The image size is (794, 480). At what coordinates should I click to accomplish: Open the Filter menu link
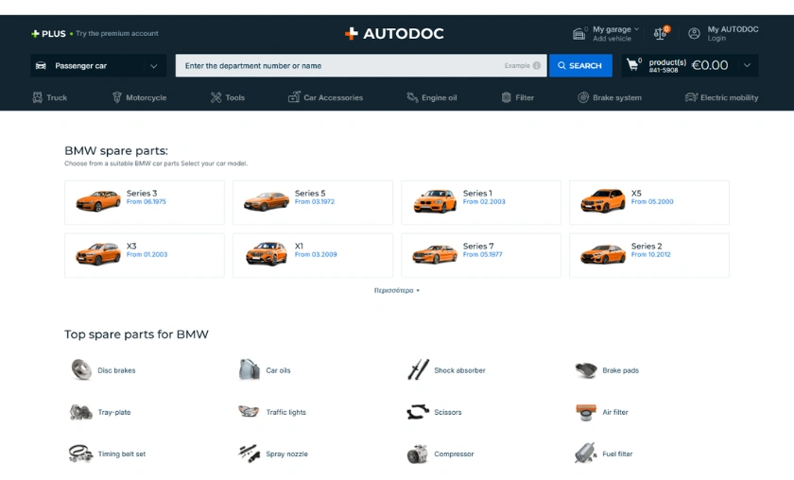[x=518, y=97]
